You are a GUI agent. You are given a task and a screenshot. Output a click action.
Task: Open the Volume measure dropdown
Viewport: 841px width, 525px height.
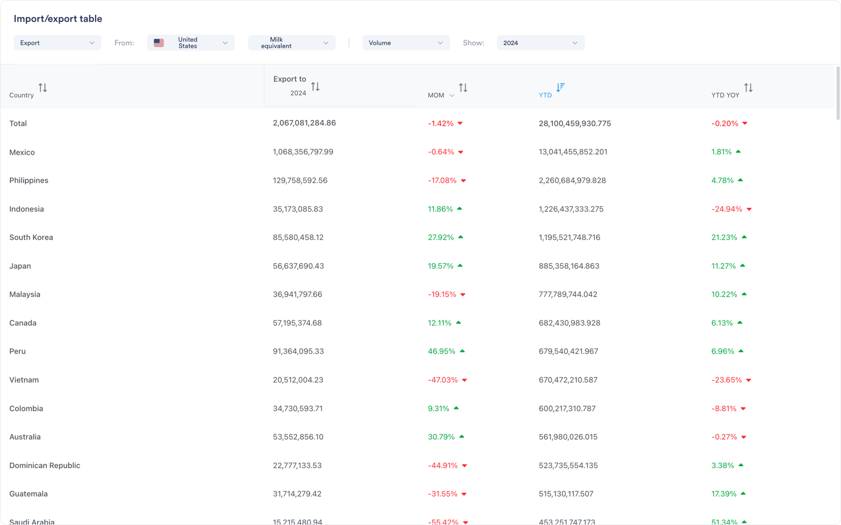406,43
